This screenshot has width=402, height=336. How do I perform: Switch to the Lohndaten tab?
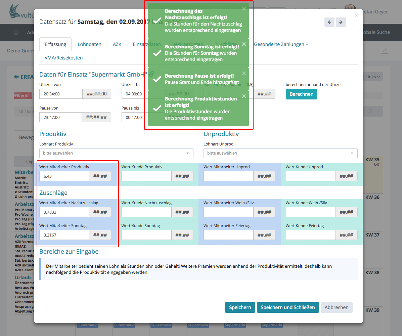(89, 44)
